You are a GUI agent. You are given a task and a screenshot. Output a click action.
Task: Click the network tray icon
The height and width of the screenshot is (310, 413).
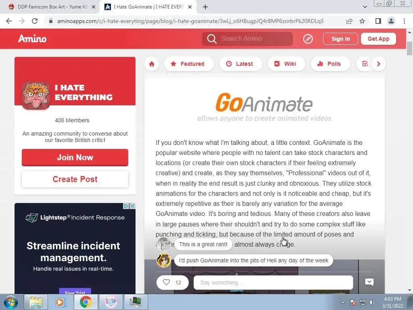pyautogui.click(x=363, y=302)
